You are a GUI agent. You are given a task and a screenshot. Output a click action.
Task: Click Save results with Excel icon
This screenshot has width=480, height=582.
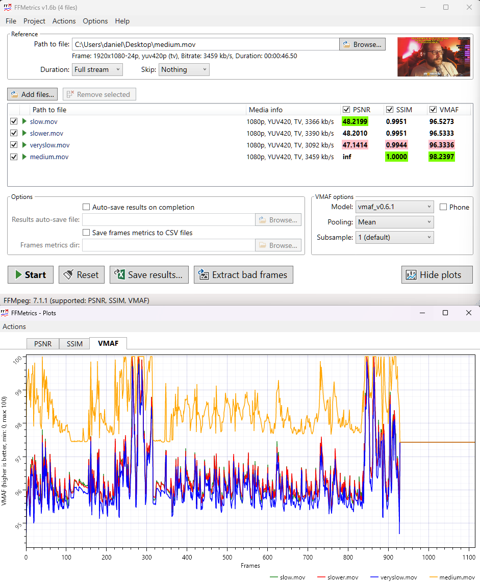coord(149,275)
